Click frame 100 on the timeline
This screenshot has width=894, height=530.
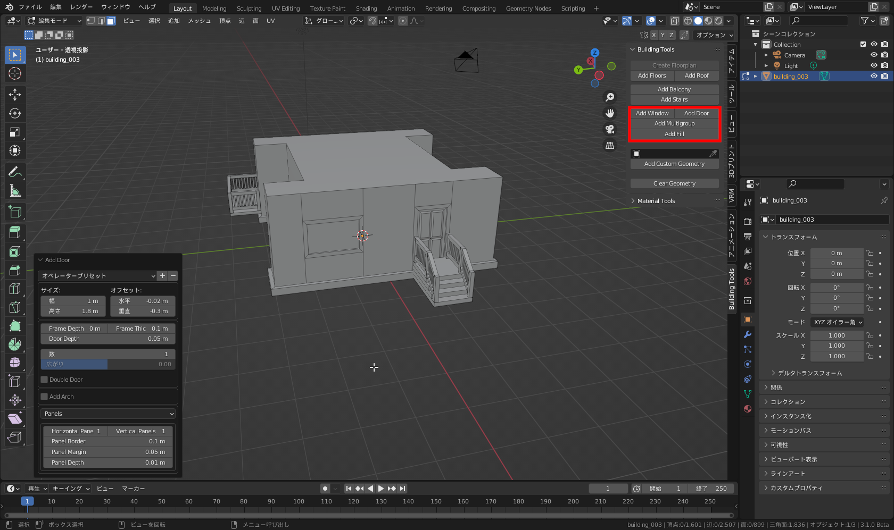tap(299, 501)
